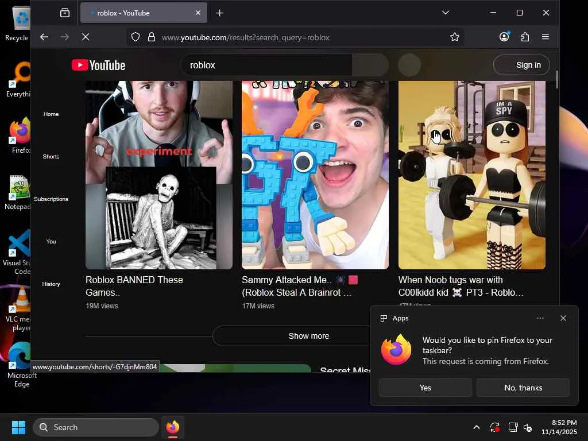Screen dimensions: 588x441
Task: Click YouTube search box with roblox
Action: (266, 65)
